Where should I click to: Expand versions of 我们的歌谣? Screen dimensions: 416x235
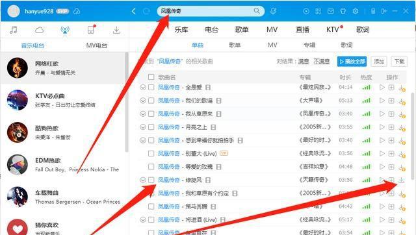(143, 101)
